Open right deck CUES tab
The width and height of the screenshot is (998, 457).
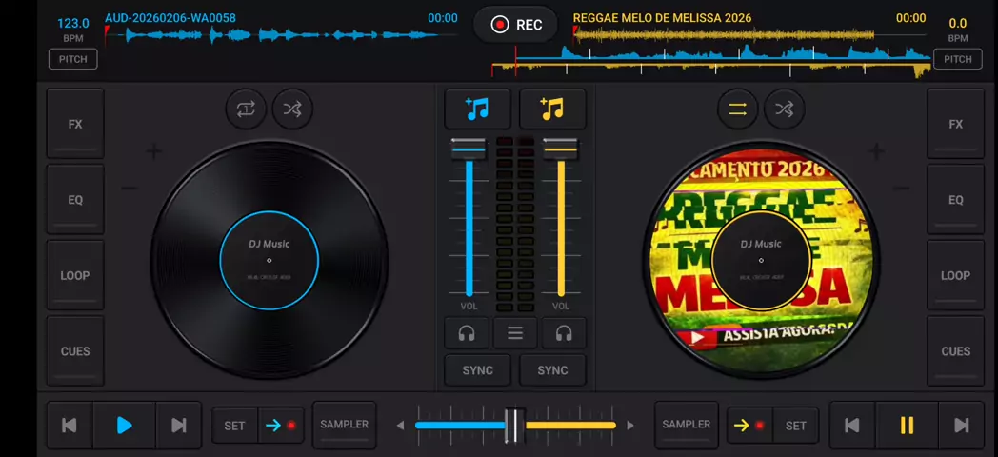(x=955, y=351)
